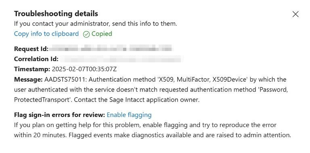Click the Troubleshooting details heading

pyautogui.click(x=56, y=14)
